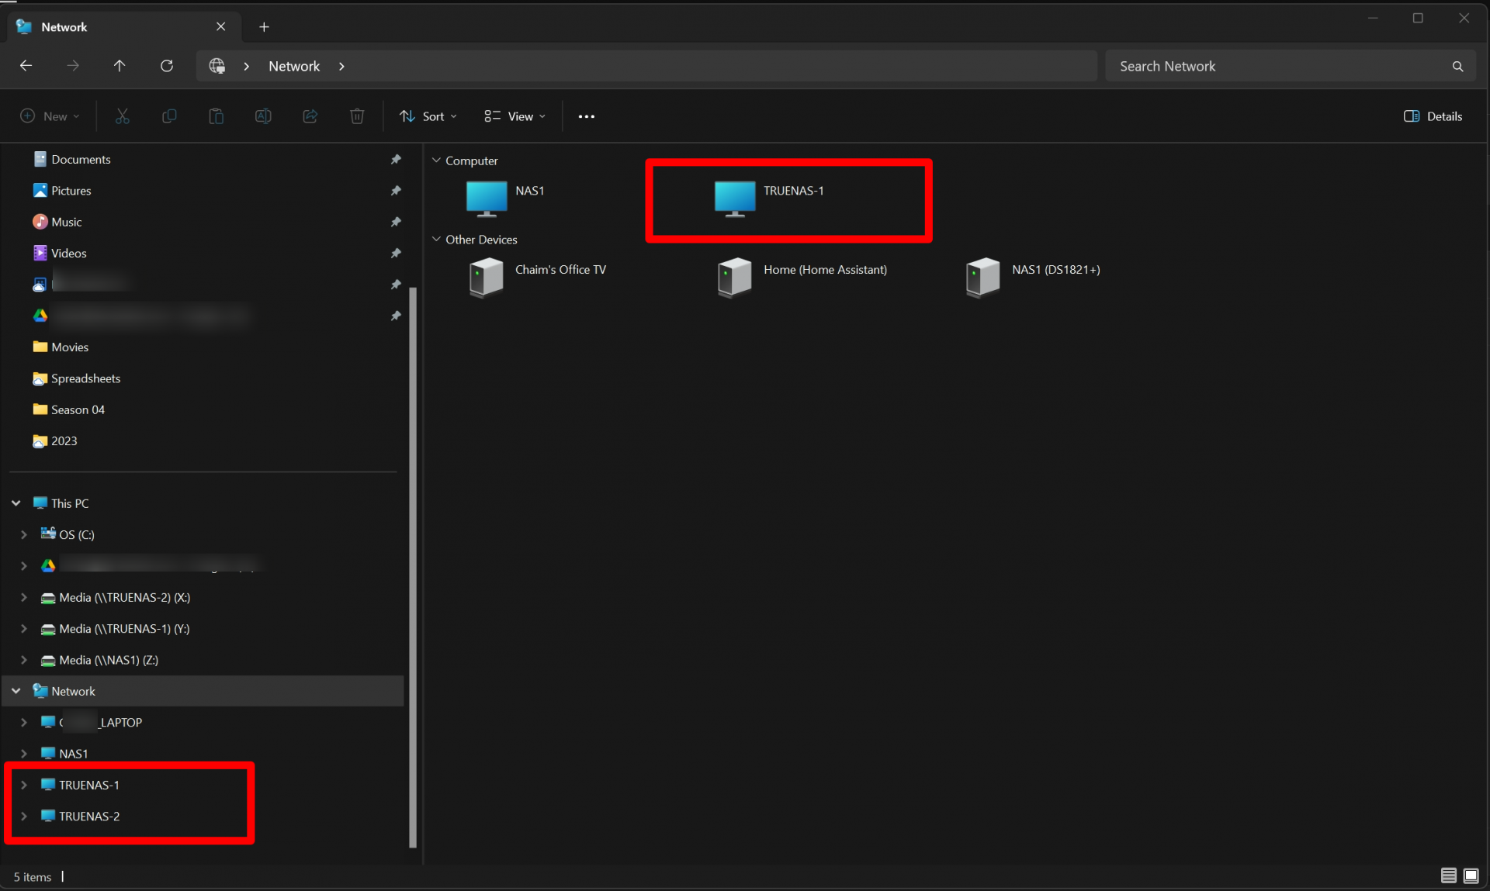Expand Media (\\TRUENAS-2) (X:) drive
Image resolution: width=1490 pixels, height=891 pixels.
[x=23, y=597]
